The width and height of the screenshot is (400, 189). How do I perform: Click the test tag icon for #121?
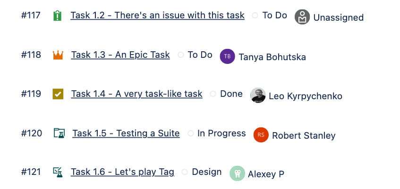coord(58,173)
